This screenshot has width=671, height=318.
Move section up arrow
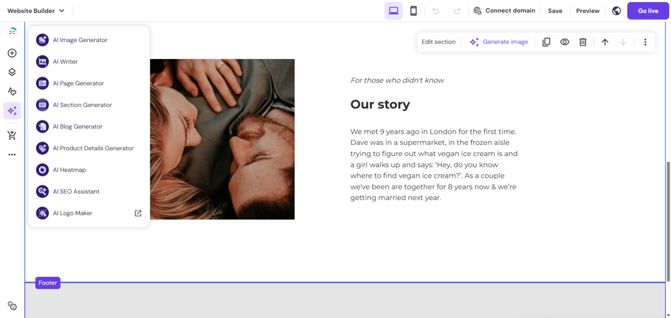pyautogui.click(x=605, y=42)
